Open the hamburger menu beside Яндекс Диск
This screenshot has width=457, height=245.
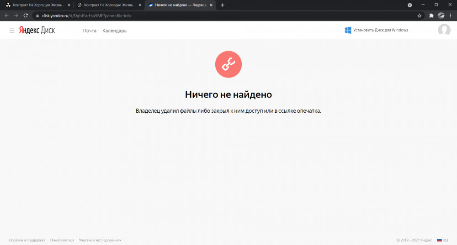12,30
